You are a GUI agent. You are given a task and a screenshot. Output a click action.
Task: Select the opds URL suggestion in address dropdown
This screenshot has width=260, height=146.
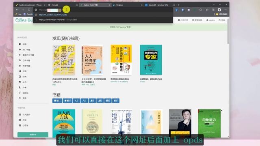tap(103, 15)
